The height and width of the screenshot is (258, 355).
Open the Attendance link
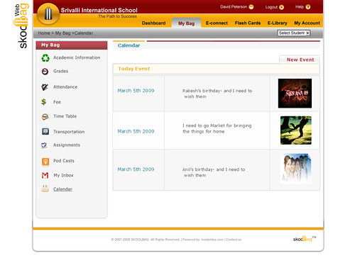pos(65,87)
